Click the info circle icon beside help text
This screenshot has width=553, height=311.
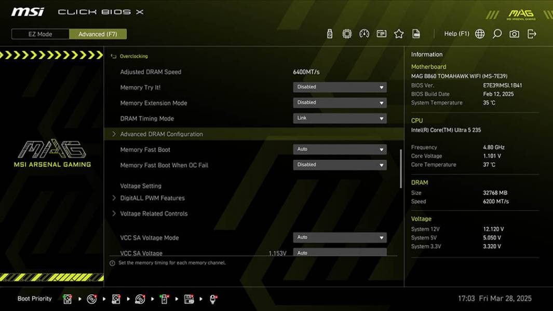click(x=112, y=263)
